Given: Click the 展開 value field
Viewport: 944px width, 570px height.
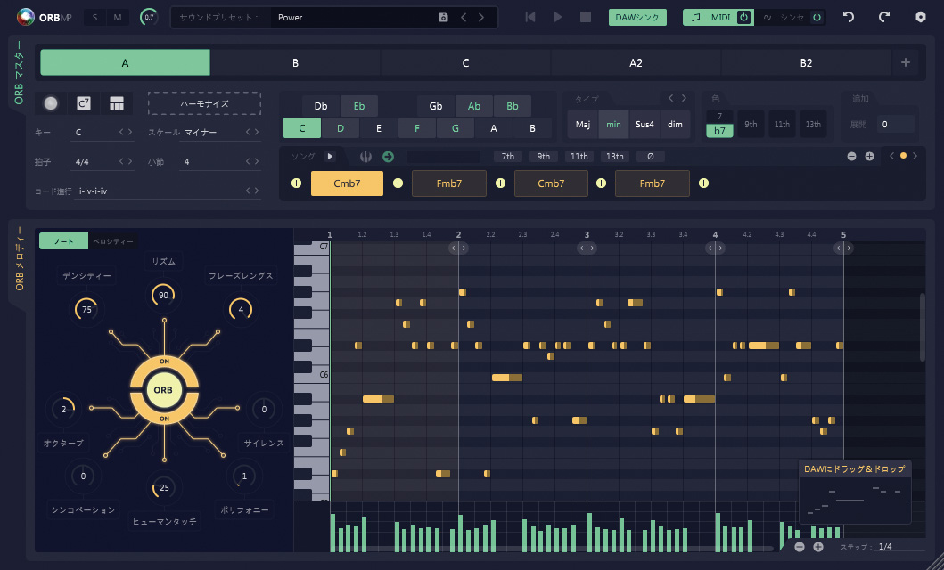Looking at the screenshot, I should click(x=895, y=125).
